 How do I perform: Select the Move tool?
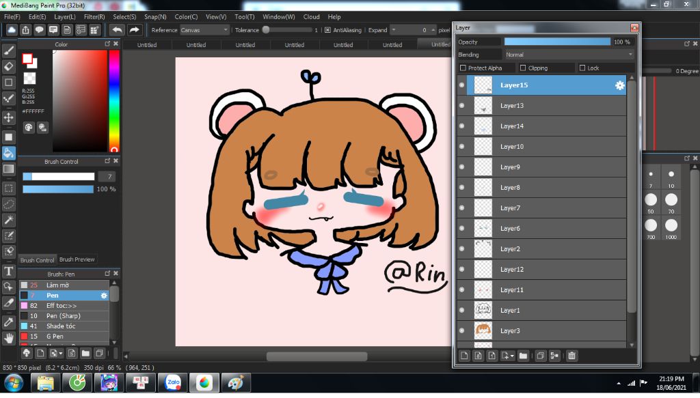(9, 117)
